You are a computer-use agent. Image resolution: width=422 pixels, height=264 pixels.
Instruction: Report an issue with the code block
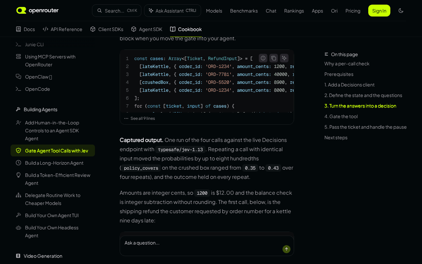pos(263,58)
